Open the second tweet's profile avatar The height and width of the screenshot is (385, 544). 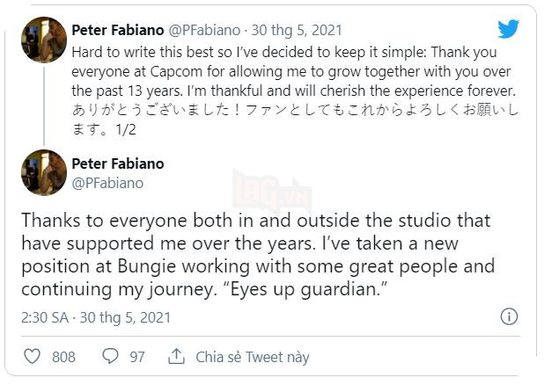[43, 172]
